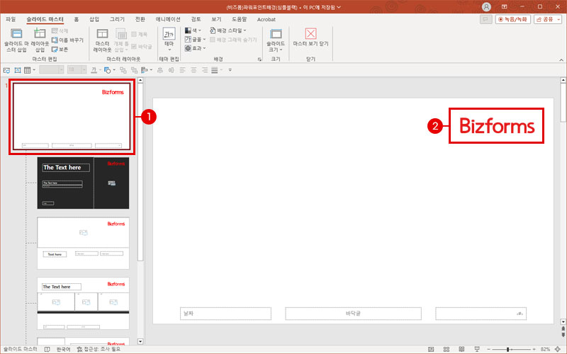Screen dimensions: 567x354
Task: Open customize quick access toolbar arrow
Action: [230, 70]
